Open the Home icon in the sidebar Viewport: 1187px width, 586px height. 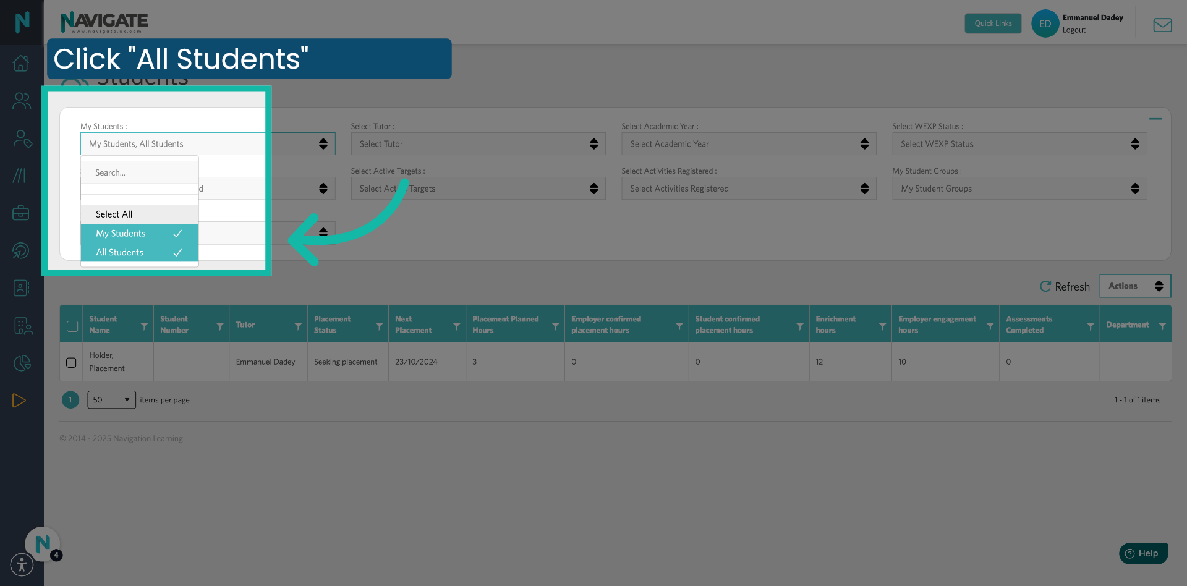pos(21,63)
